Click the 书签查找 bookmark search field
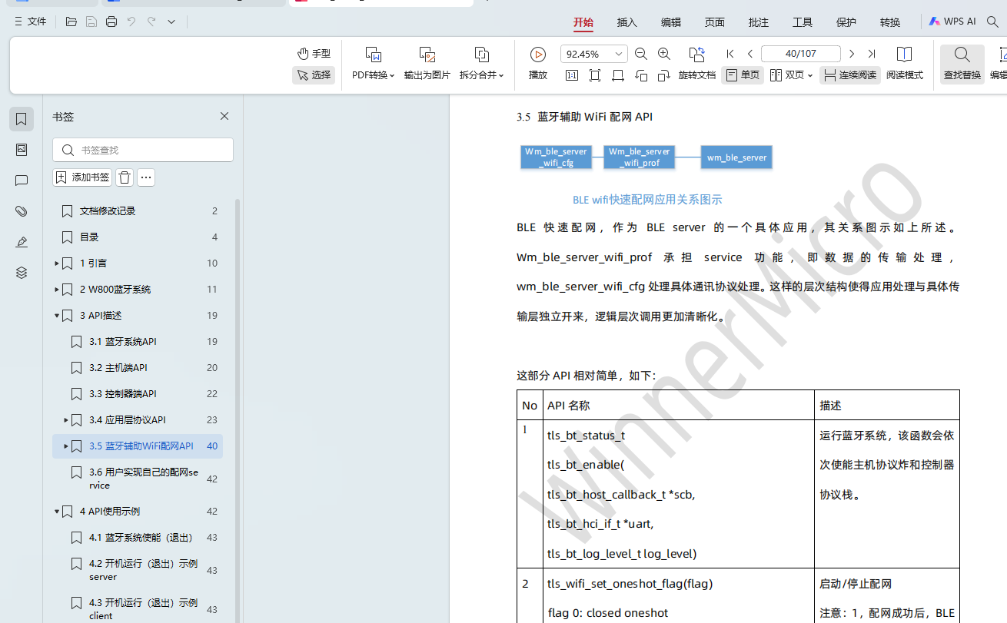This screenshot has height=623, width=1007. coord(143,150)
